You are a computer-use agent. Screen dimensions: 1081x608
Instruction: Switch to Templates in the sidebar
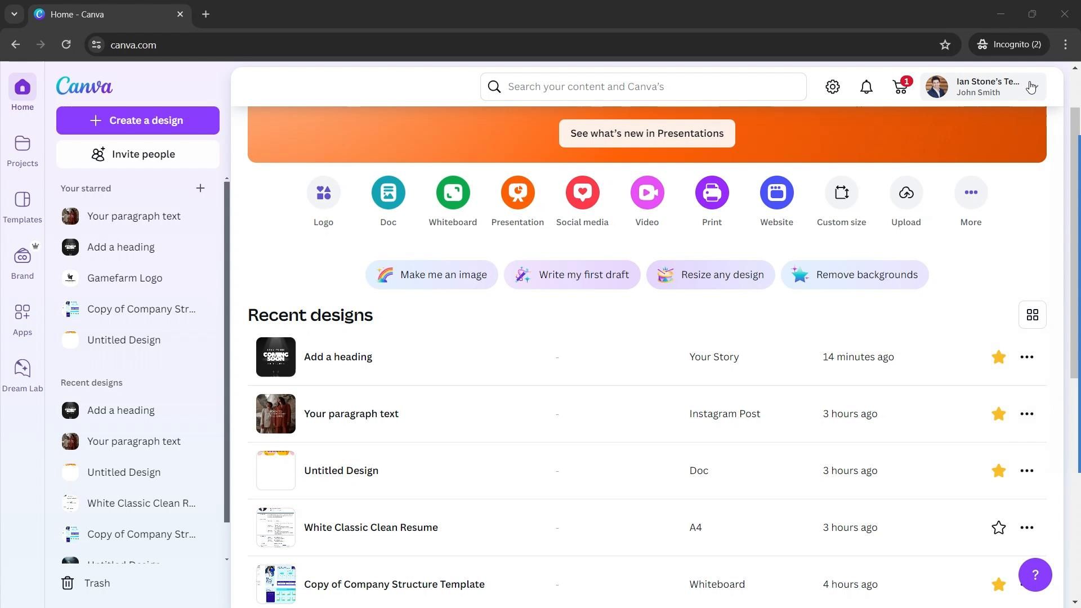[23, 207]
